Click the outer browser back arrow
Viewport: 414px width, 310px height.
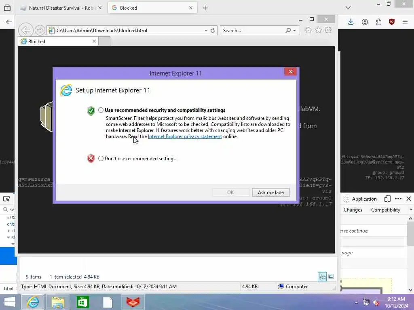coord(9,22)
